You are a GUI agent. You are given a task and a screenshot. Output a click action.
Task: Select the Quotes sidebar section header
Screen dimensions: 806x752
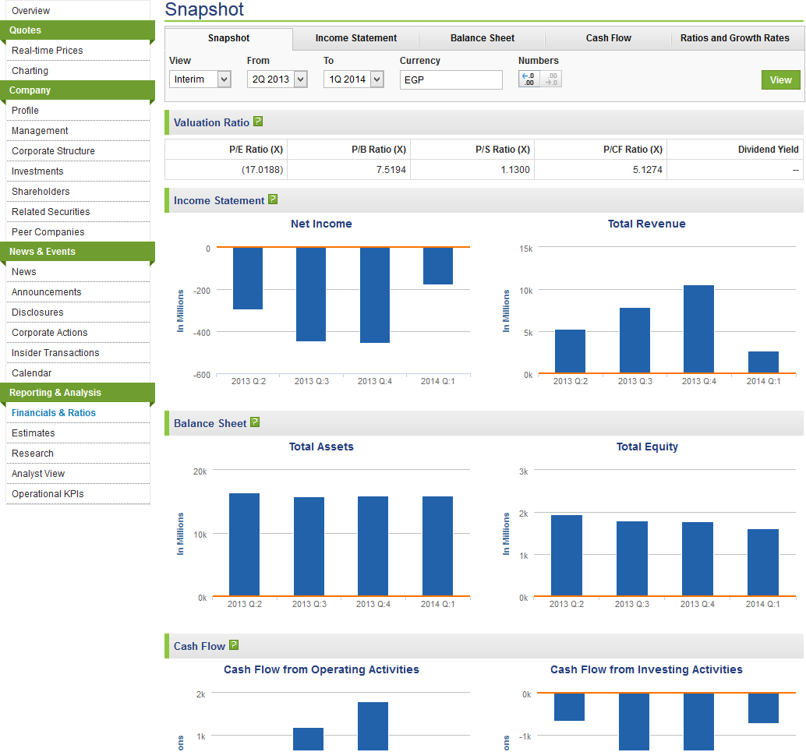tap(77, 30)
